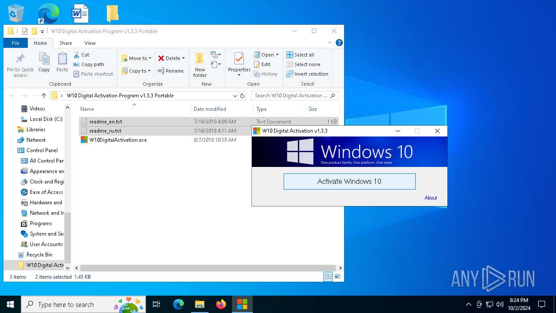
Task: Open File Explorer from the taskbar
Action: click(199, 304)
